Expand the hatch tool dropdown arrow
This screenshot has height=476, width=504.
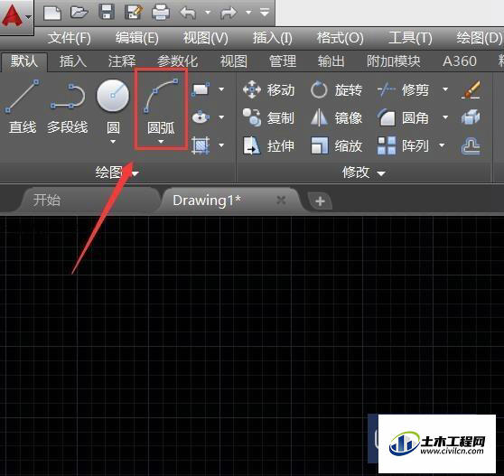(221, 145)
